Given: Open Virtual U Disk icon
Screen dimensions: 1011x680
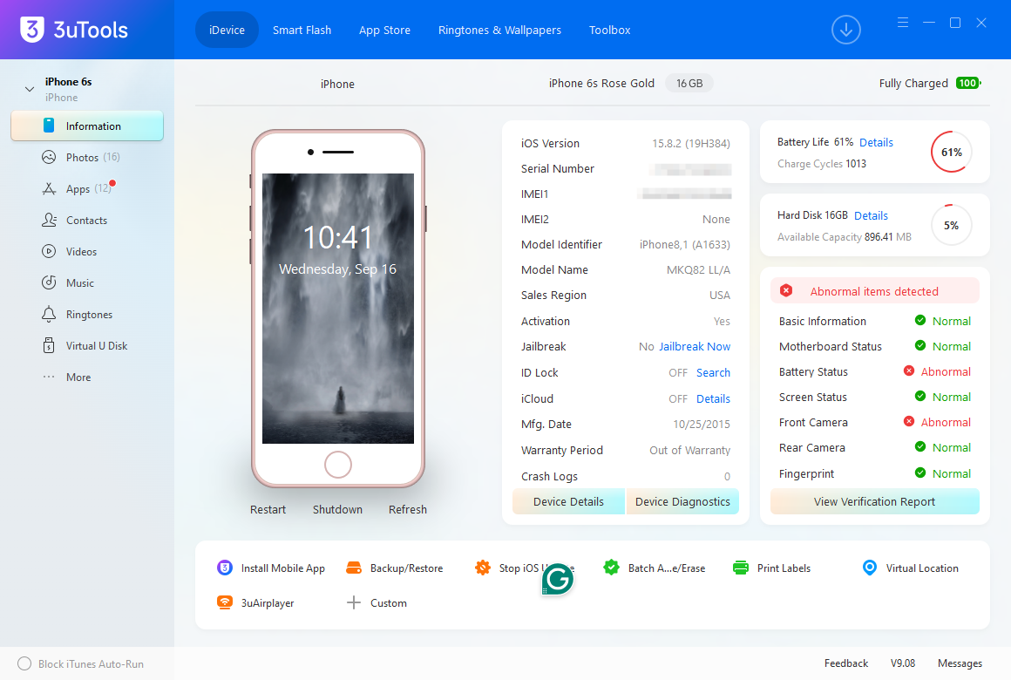Looking at the screenshot, I should coord(49,346).
